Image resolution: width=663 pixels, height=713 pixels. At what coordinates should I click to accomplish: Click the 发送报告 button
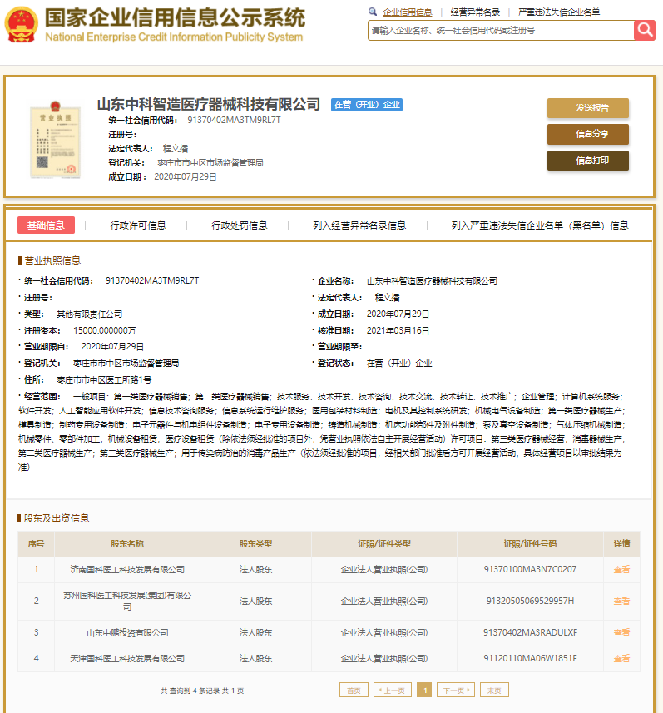point(588,108)
